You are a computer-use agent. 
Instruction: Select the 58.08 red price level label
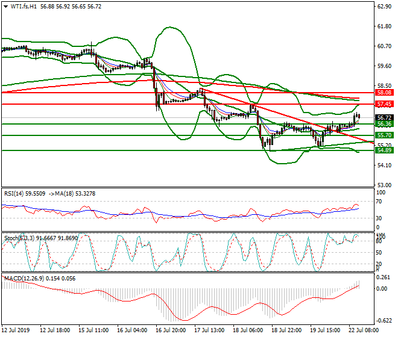pos(384,93)
